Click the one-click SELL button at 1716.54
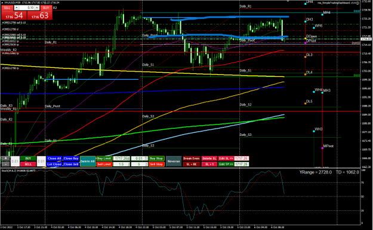The width and height of the screenshot is (373, 230). tap(14, 15)
